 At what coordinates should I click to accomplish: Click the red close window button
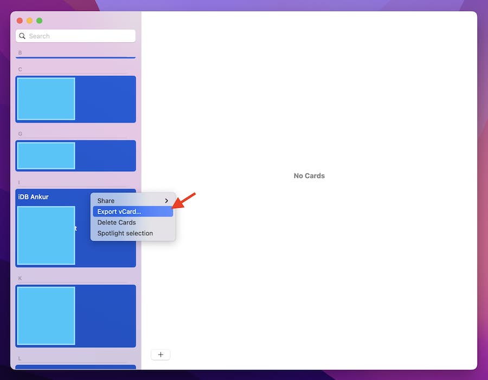pos(20,21)
